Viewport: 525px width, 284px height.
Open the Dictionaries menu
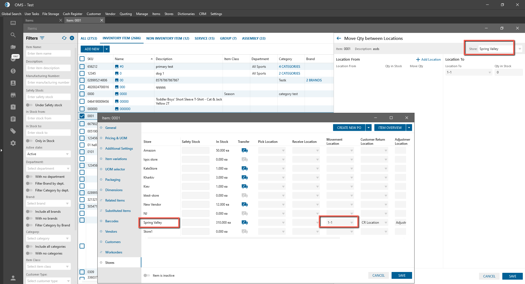pyautogui.click(x=186, y=14)
